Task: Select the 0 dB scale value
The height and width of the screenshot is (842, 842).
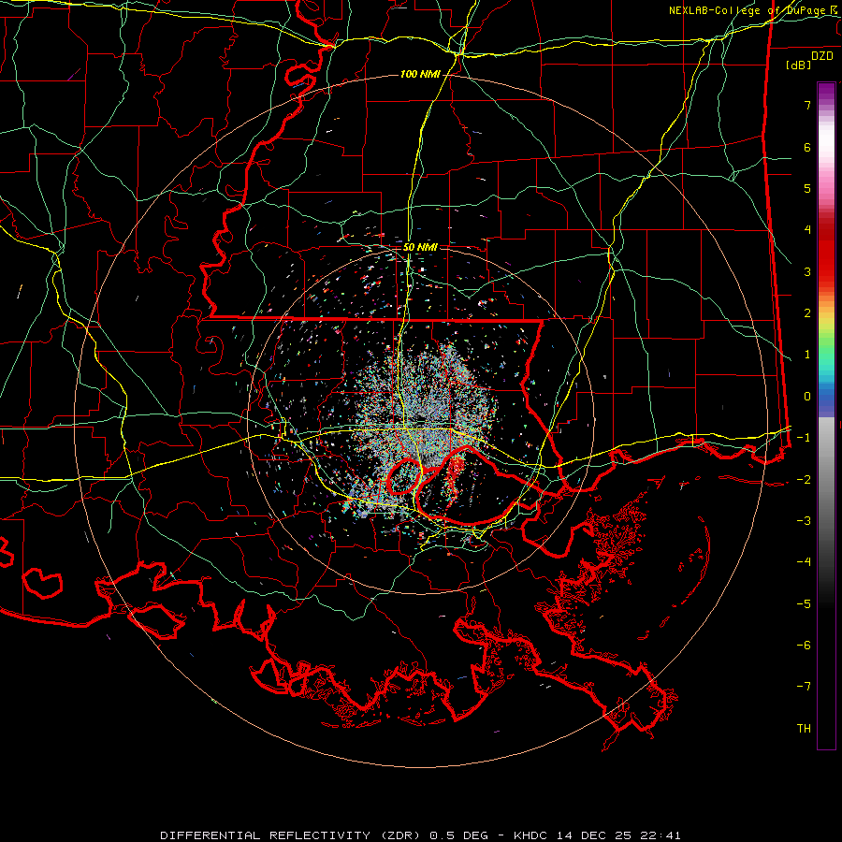Action: click(807, 397)
